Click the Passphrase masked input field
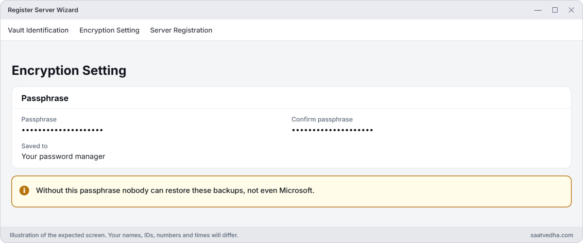Image resolution: width=583 pixels, height=243 pixels. pyautogui.click(x=62, y=130)
